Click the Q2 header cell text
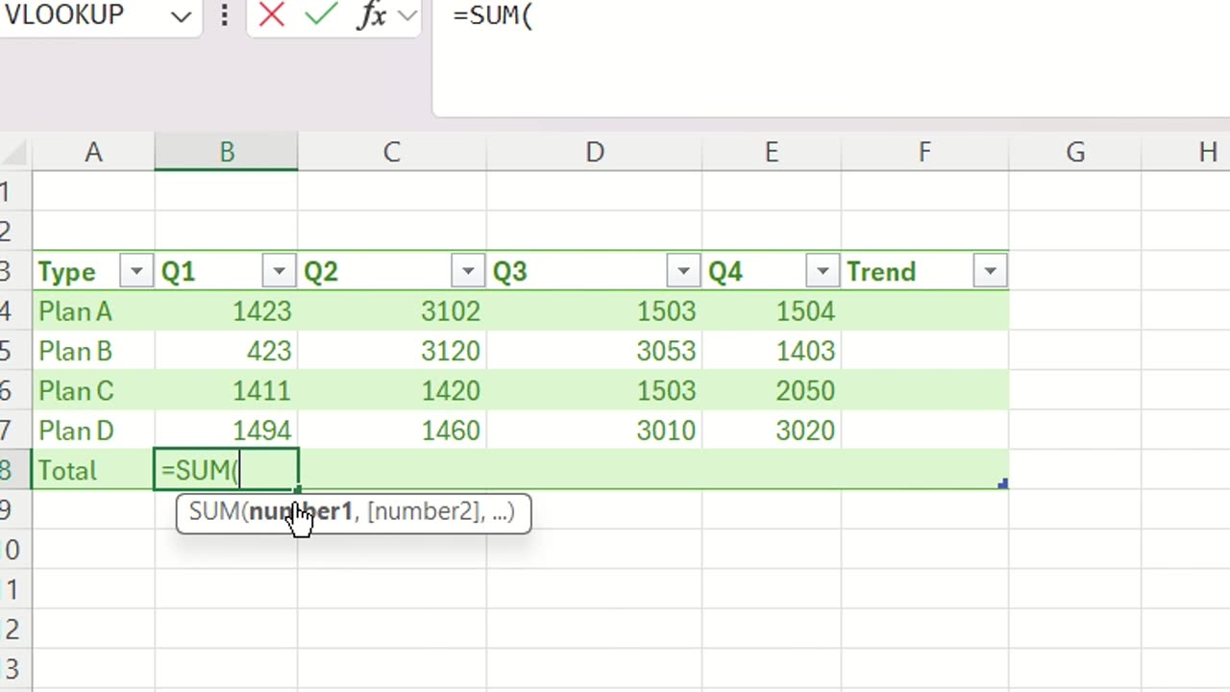Viewport: 1230px width, 692px height. coord(321,272)
